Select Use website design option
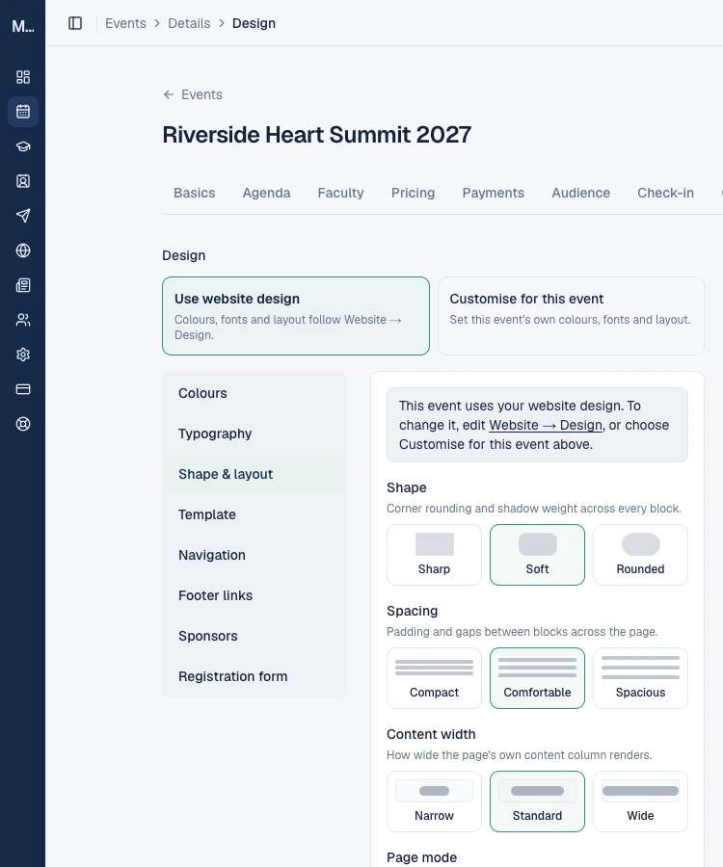 [295, 316]
